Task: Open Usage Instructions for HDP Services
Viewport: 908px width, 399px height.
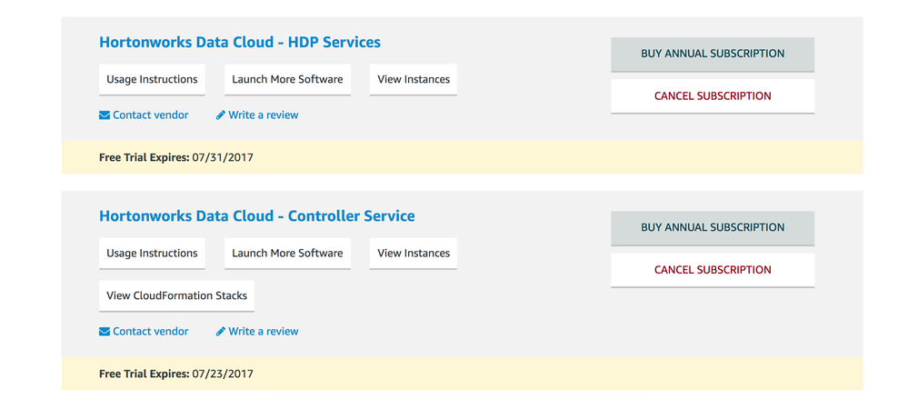Action: click(152, 80)
